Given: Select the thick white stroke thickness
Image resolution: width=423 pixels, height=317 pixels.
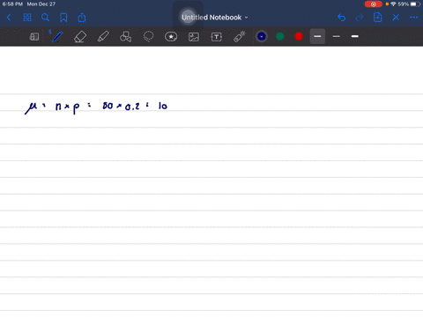Looking at the screenshot, I should (355, 36).
